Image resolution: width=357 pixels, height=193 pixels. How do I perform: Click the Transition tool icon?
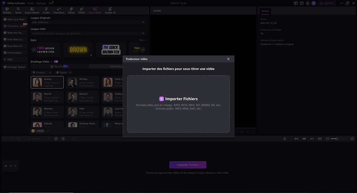[x=58, y=10]
